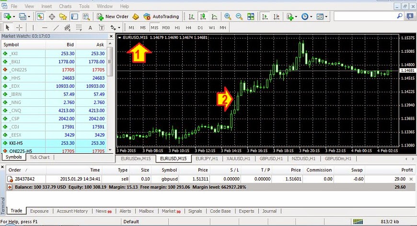417x226 pixels.
Task: Toggle the chart Auto Scroll button
Action: (265, 16)
